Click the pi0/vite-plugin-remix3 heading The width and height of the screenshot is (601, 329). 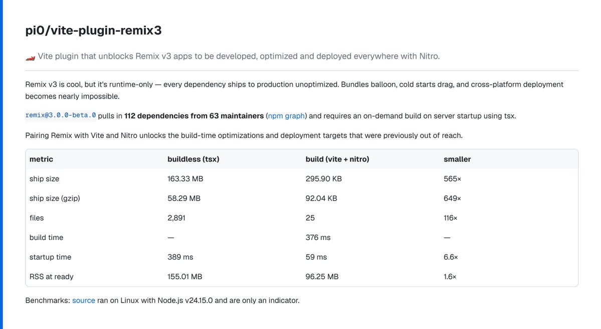click(x=94, y=30)
